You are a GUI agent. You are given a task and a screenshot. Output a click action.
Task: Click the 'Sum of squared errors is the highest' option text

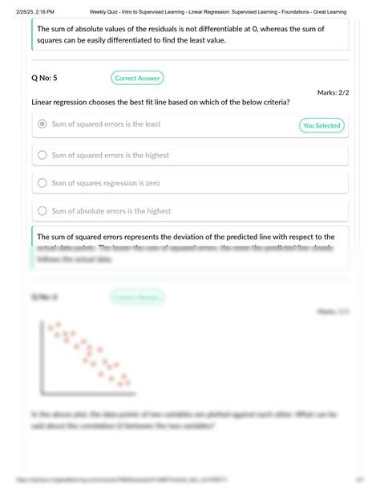click(x=111, y=155)
